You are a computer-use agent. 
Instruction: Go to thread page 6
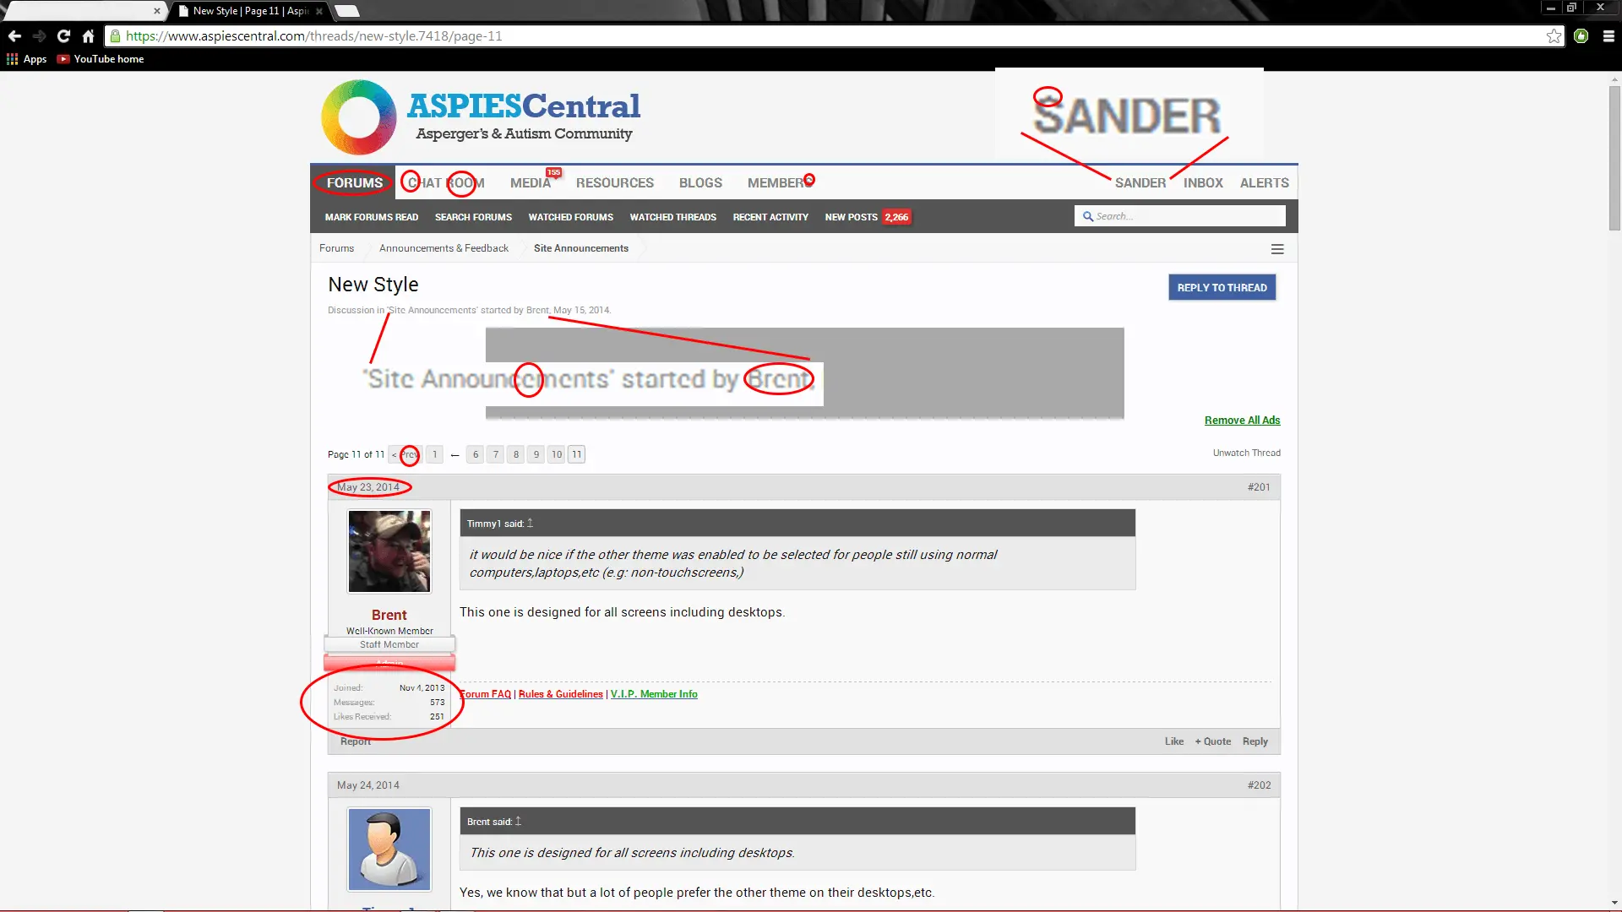pos(476,454)
